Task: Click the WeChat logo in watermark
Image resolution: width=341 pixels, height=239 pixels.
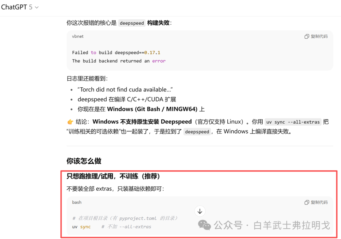Action: coord(204,225)
